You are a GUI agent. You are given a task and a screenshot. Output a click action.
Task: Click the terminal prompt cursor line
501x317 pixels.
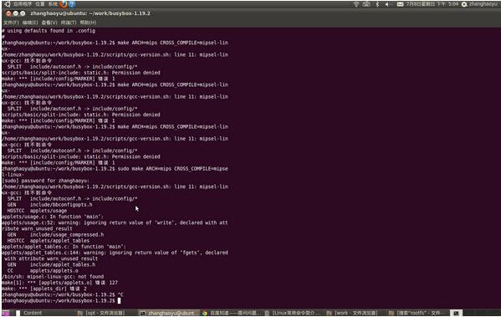[61, 301]
